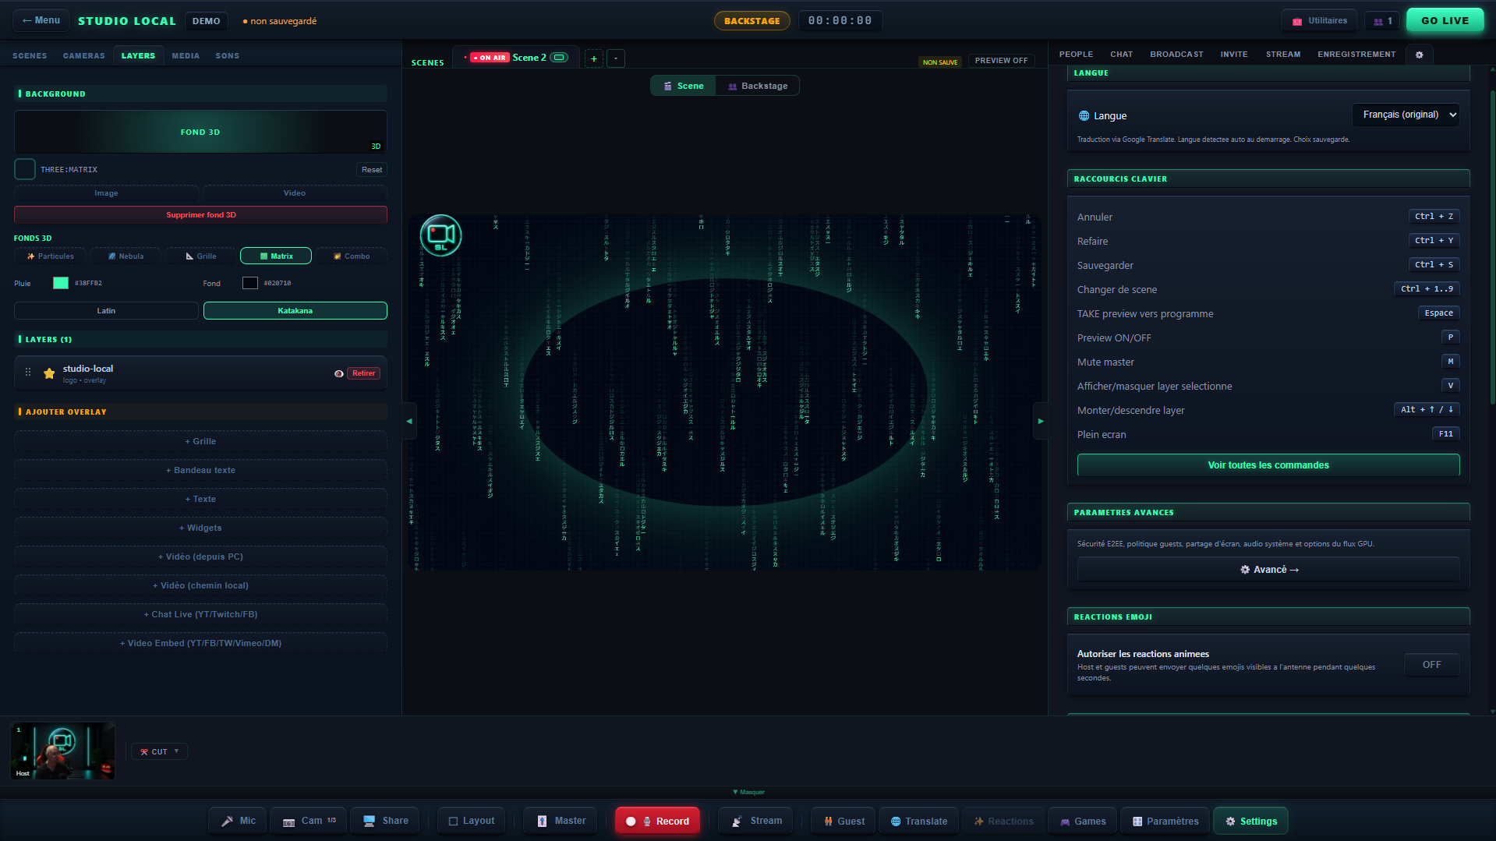Click the FOND 3D background preview
This screenshot has width=1496, height=841.
(200, 132)
